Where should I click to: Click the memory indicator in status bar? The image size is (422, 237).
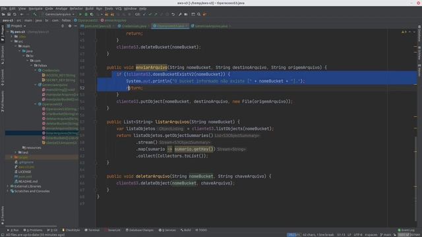point(409,235)
